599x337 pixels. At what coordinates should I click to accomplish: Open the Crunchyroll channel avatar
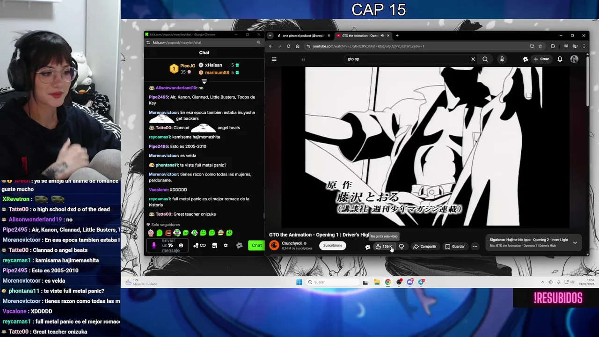tap(274, 245)
